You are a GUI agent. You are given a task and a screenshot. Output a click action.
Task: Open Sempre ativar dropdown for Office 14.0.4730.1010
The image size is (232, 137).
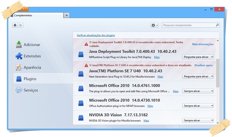pyautogui.click(x=198, y=106)
